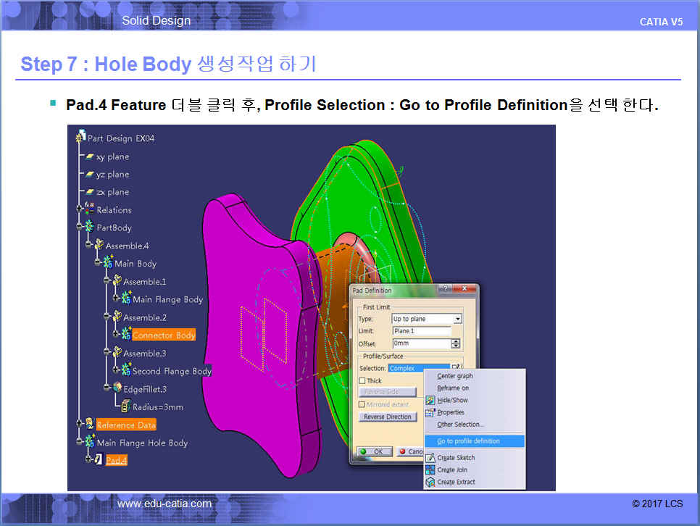
Task: Click the Hide/Show icon in context menu
Action: [430, 400]
